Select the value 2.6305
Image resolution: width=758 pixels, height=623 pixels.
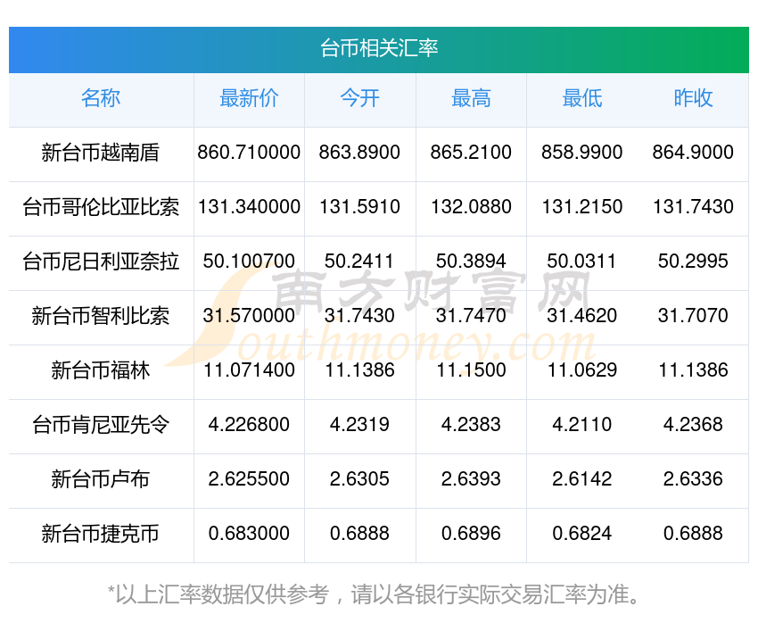tap(359, 479)
